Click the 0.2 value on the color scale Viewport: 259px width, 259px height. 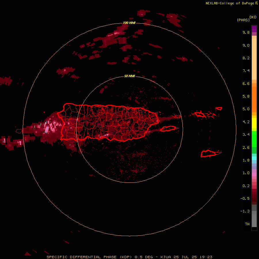(246, 186)
